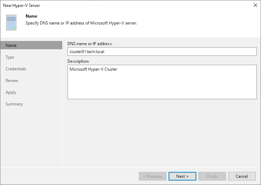The height and width of the screenshot is (185, 261).
Task: Click inside the Description text box
Action: (x=162, y=82)
